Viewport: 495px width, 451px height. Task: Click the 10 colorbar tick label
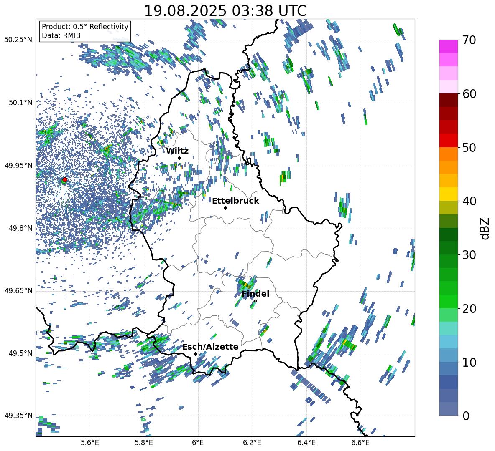(469, 362)
